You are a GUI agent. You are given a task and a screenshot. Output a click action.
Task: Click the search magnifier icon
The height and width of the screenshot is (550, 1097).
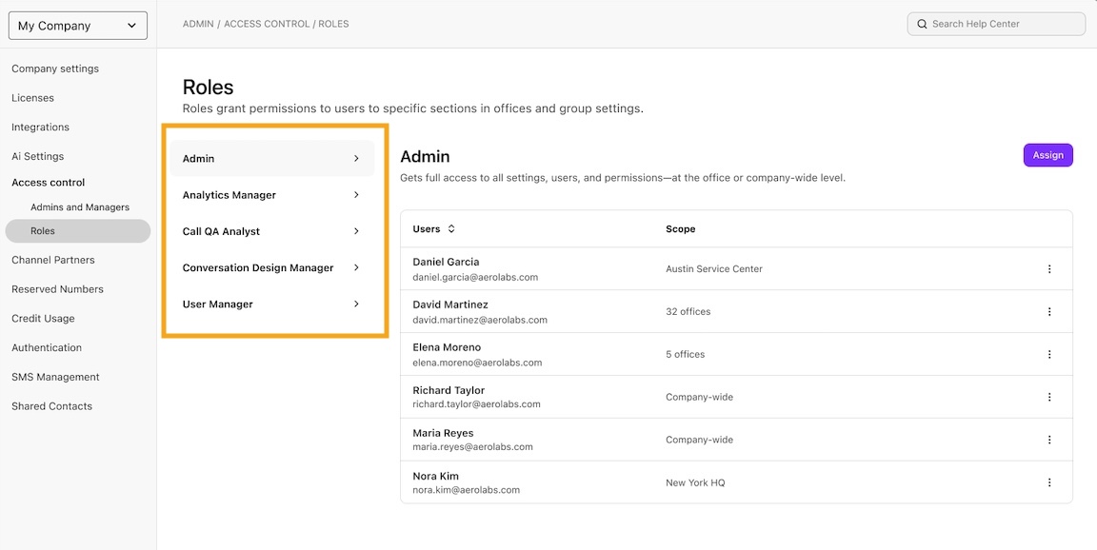pyautogui.click(x=922, y=24)
